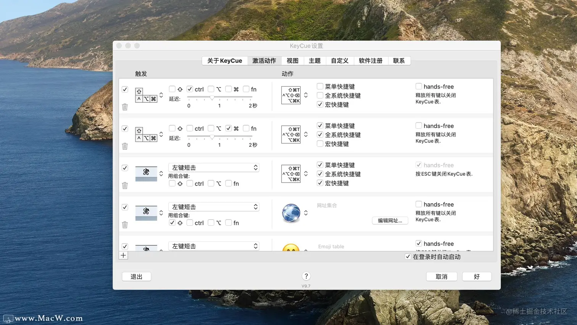Check 宏快捷键 in second row
577x325 pixels.
coord(320,144)
